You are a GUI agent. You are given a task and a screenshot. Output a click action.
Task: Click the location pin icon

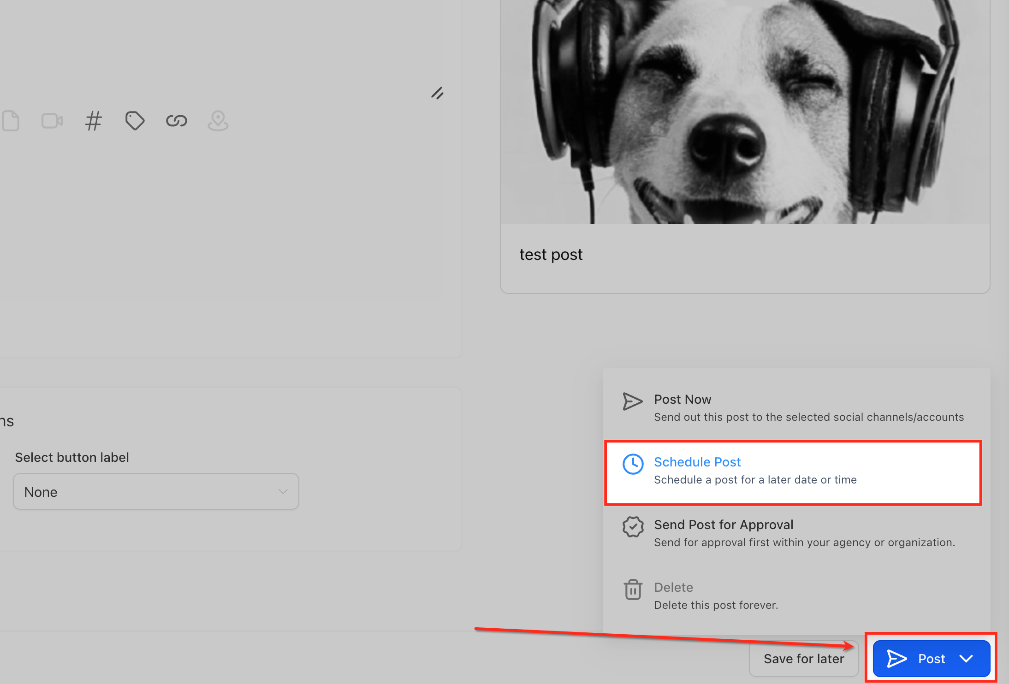218,121
